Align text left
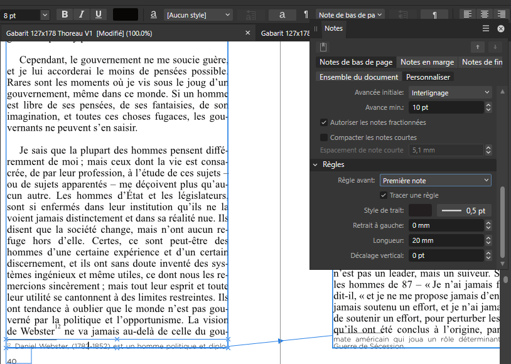 click(468, 14)
